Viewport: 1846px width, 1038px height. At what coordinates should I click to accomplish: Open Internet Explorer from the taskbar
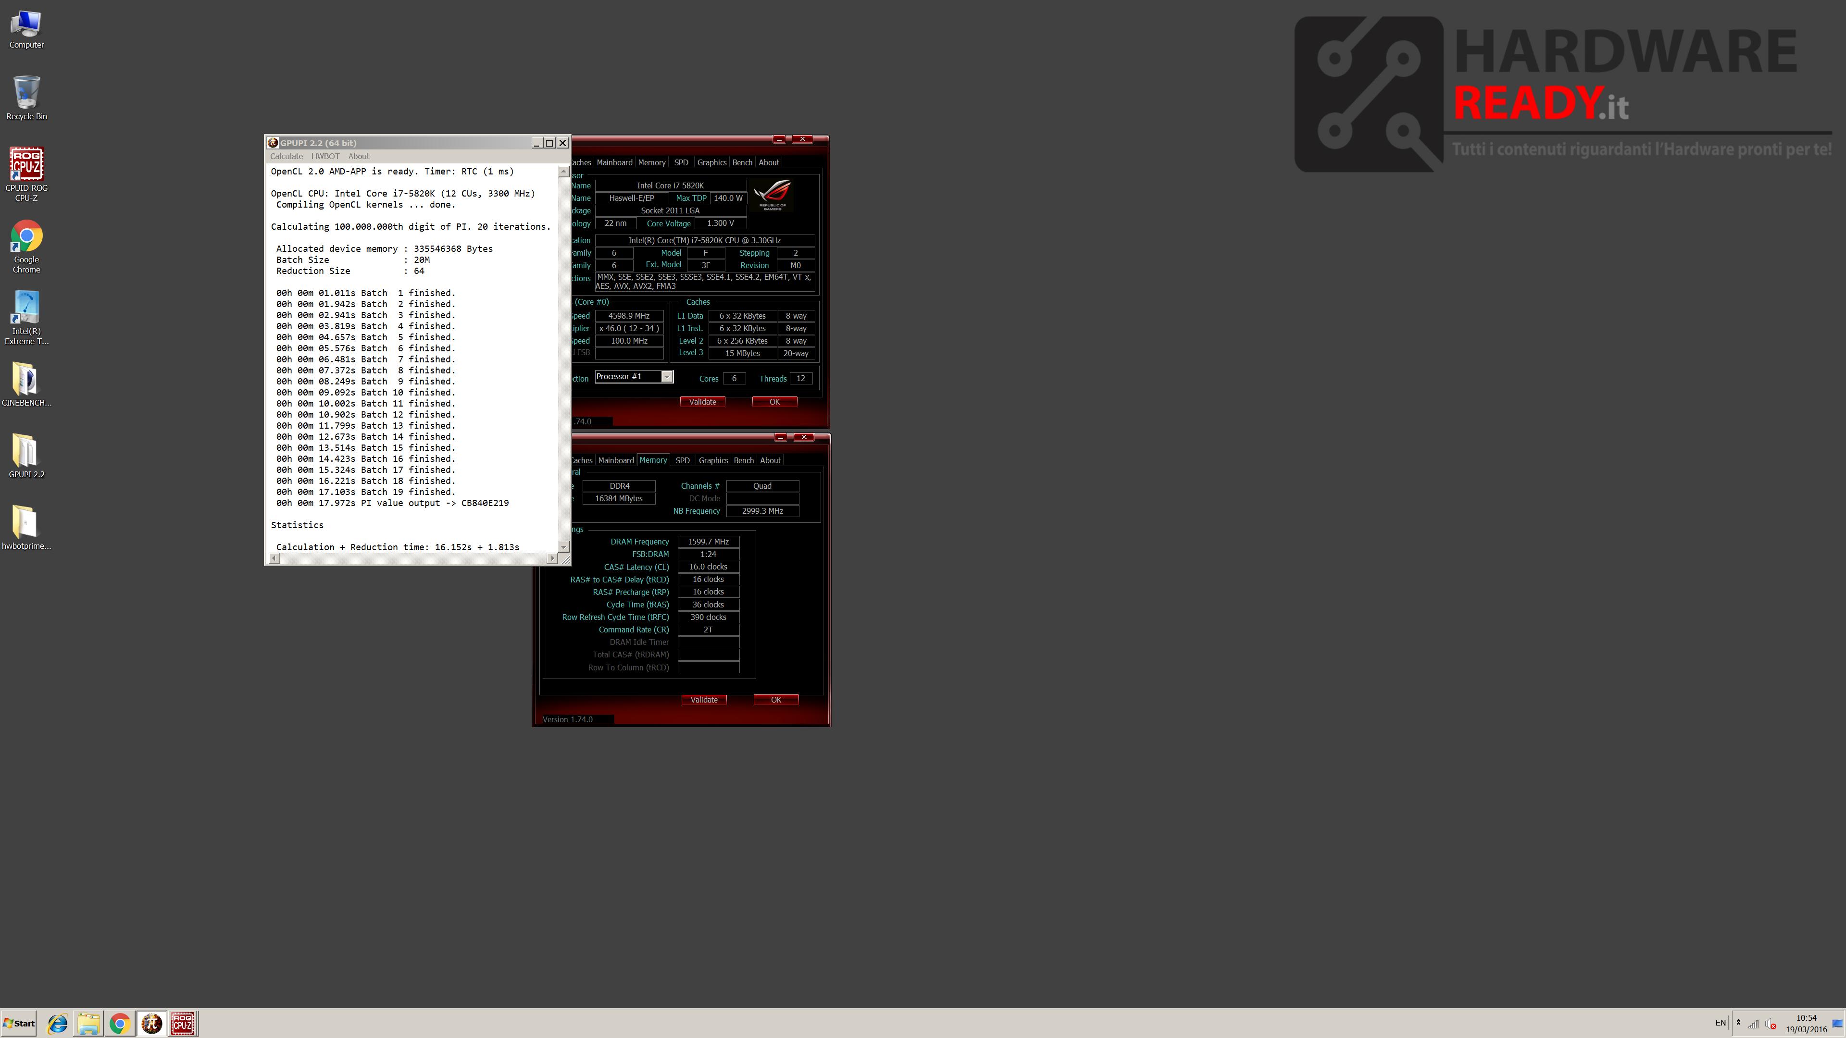(x=57, y=1024)
